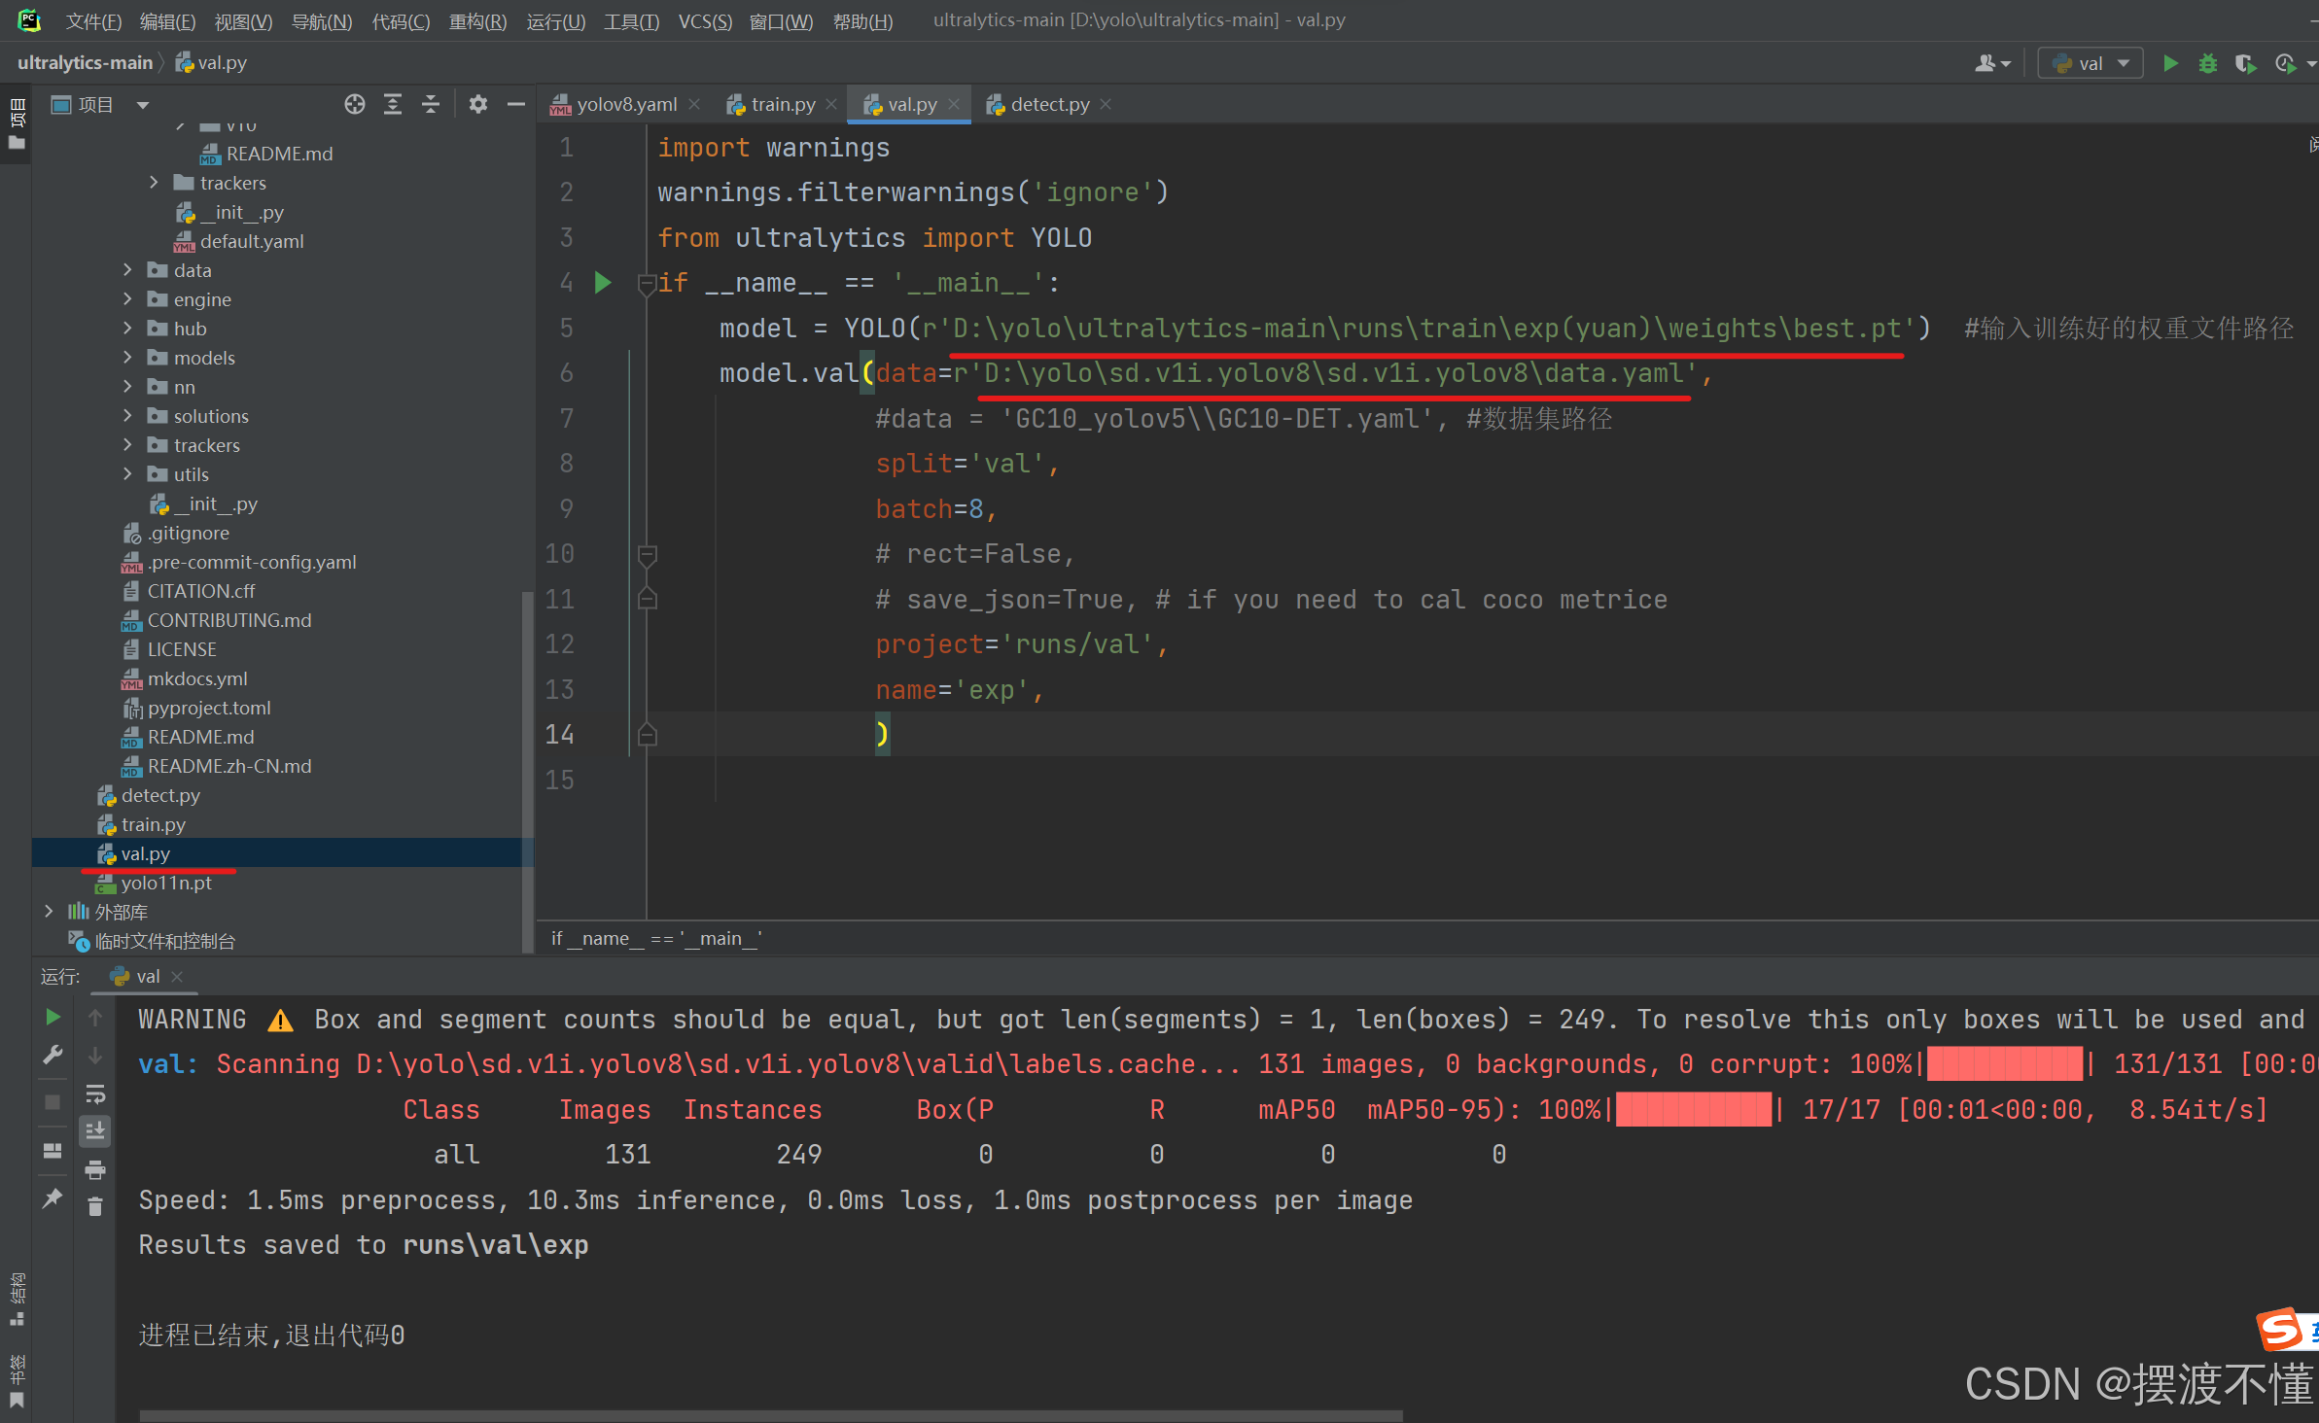Click the locate-file target icon in project panel
Image resolution: width=2319 pixels, height=1423 pixels.
tap(355, 104)
